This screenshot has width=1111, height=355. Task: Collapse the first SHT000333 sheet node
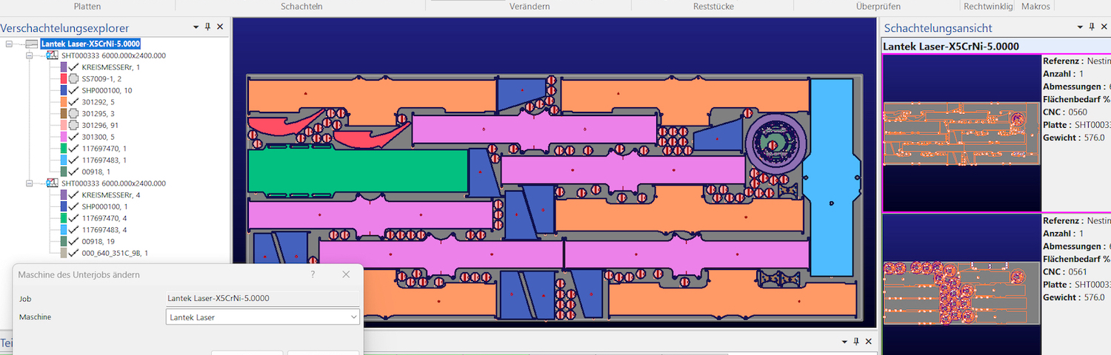pyautogui.click(x=30, y=55)
